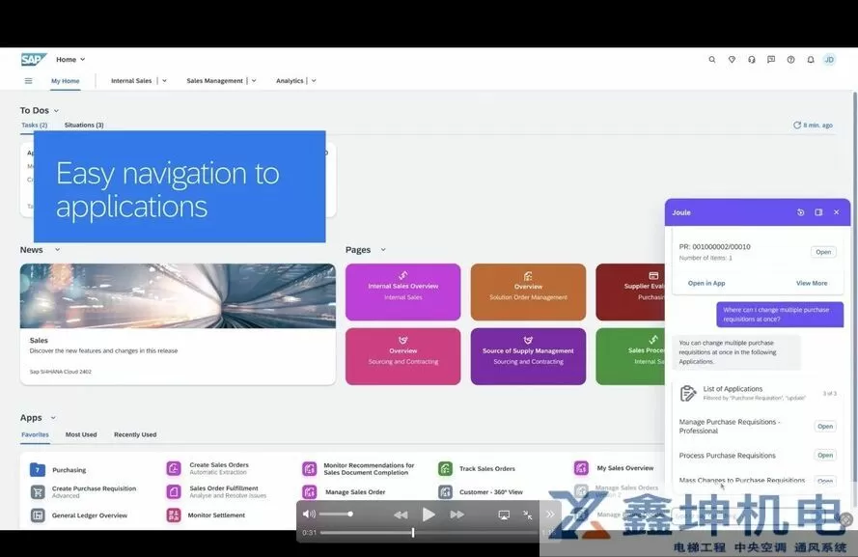Open the Sales Order Fulfillment app icon

[174, 492]
